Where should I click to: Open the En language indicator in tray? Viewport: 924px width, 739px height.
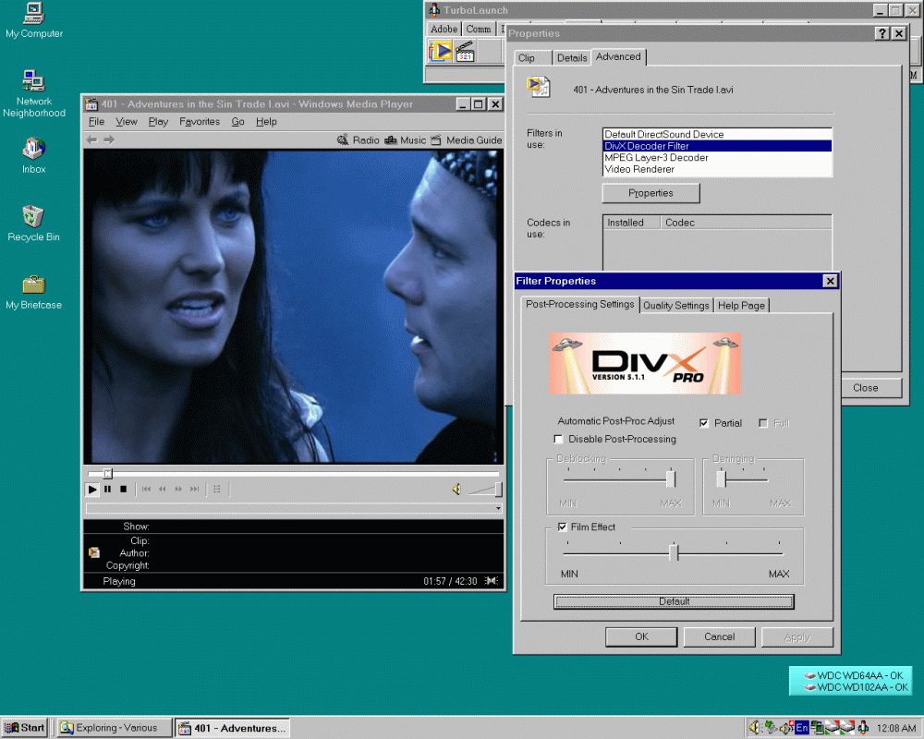(800, 727)
